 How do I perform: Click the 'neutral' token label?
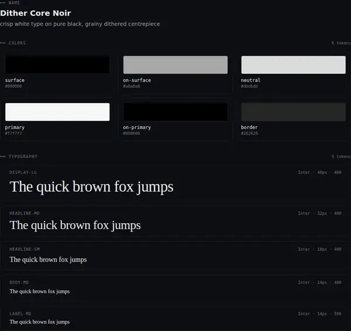point(251,80)
